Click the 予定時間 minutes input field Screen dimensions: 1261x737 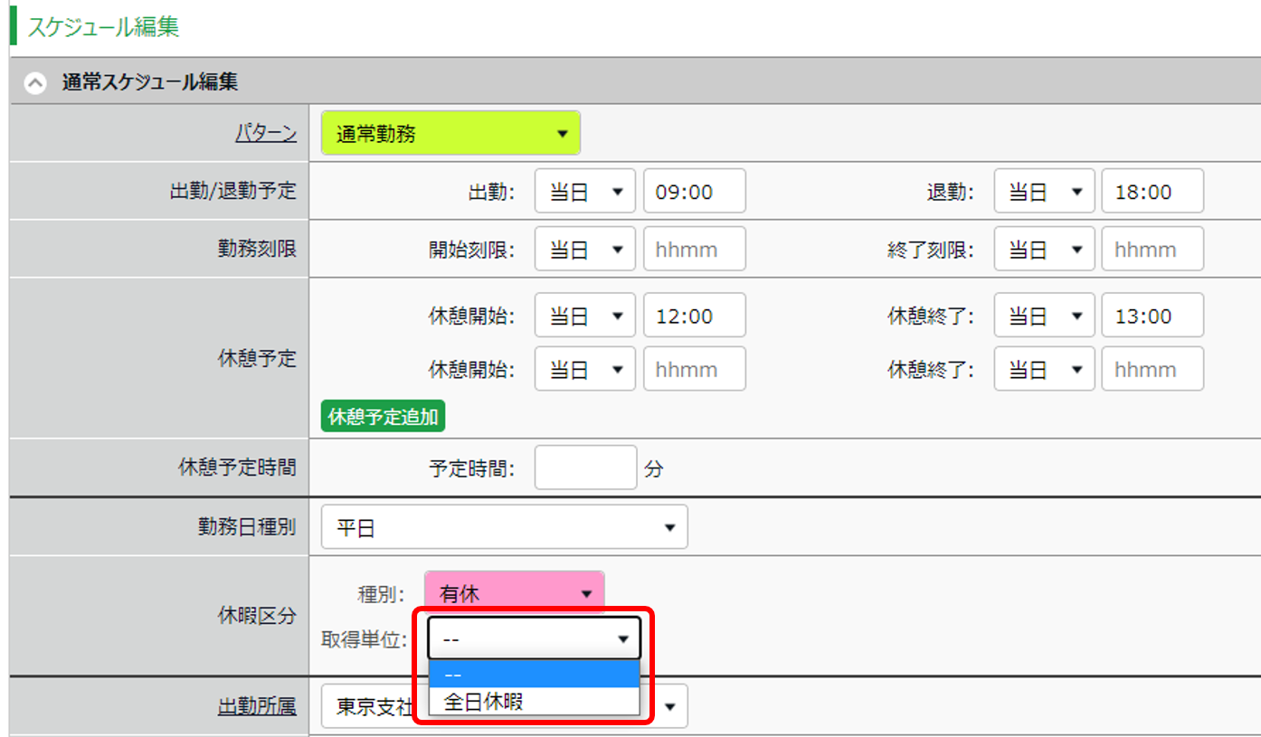tap(585, 468)
